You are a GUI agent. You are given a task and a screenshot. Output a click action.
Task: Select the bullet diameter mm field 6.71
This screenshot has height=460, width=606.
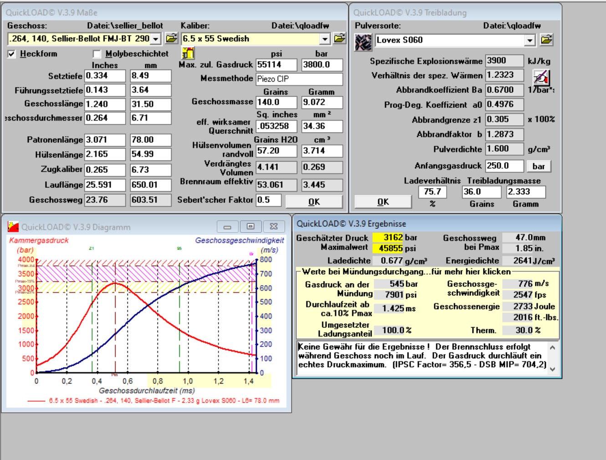[151, 118]
